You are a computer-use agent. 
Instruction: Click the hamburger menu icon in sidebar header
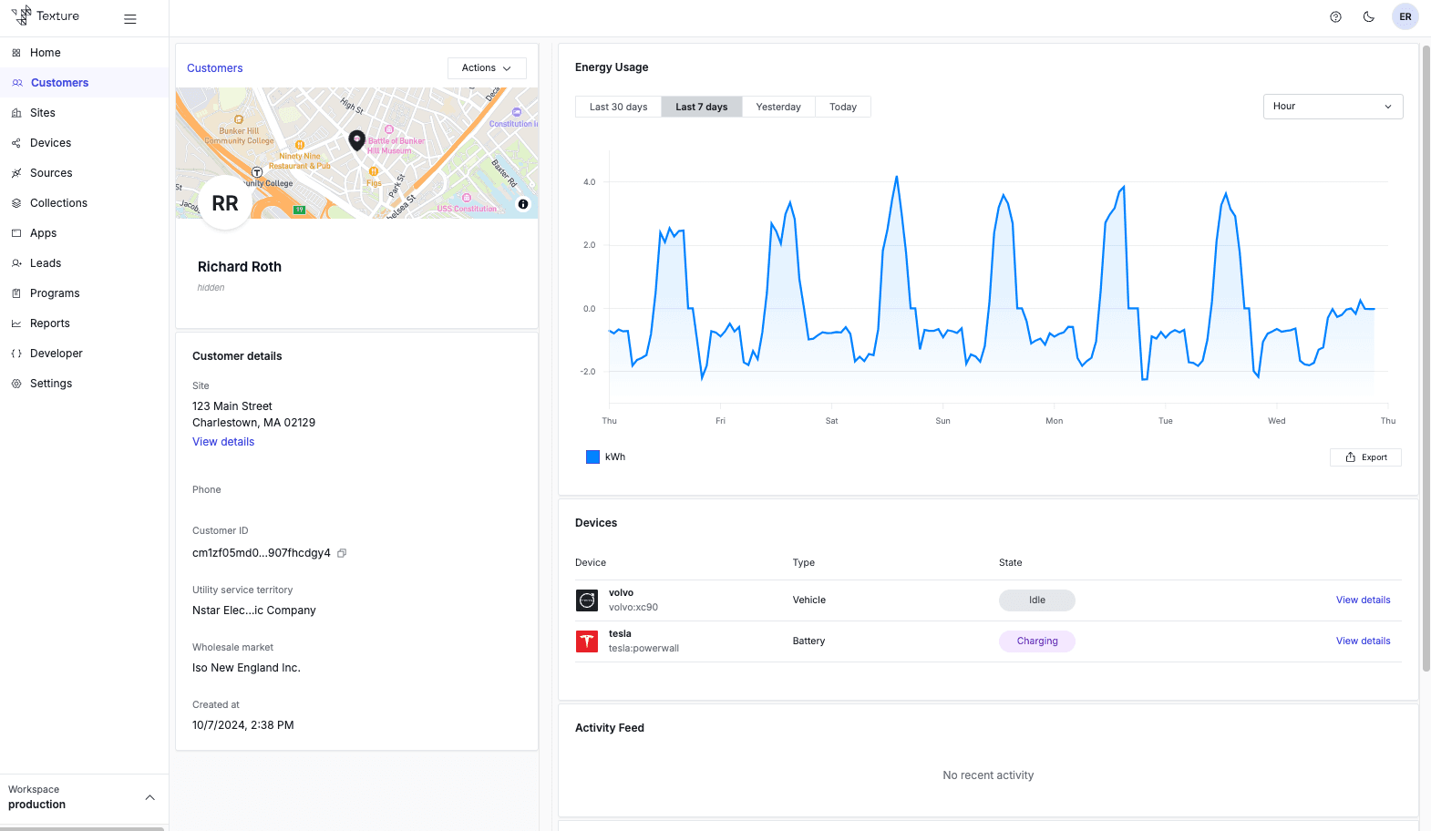(x=130, y=18)
